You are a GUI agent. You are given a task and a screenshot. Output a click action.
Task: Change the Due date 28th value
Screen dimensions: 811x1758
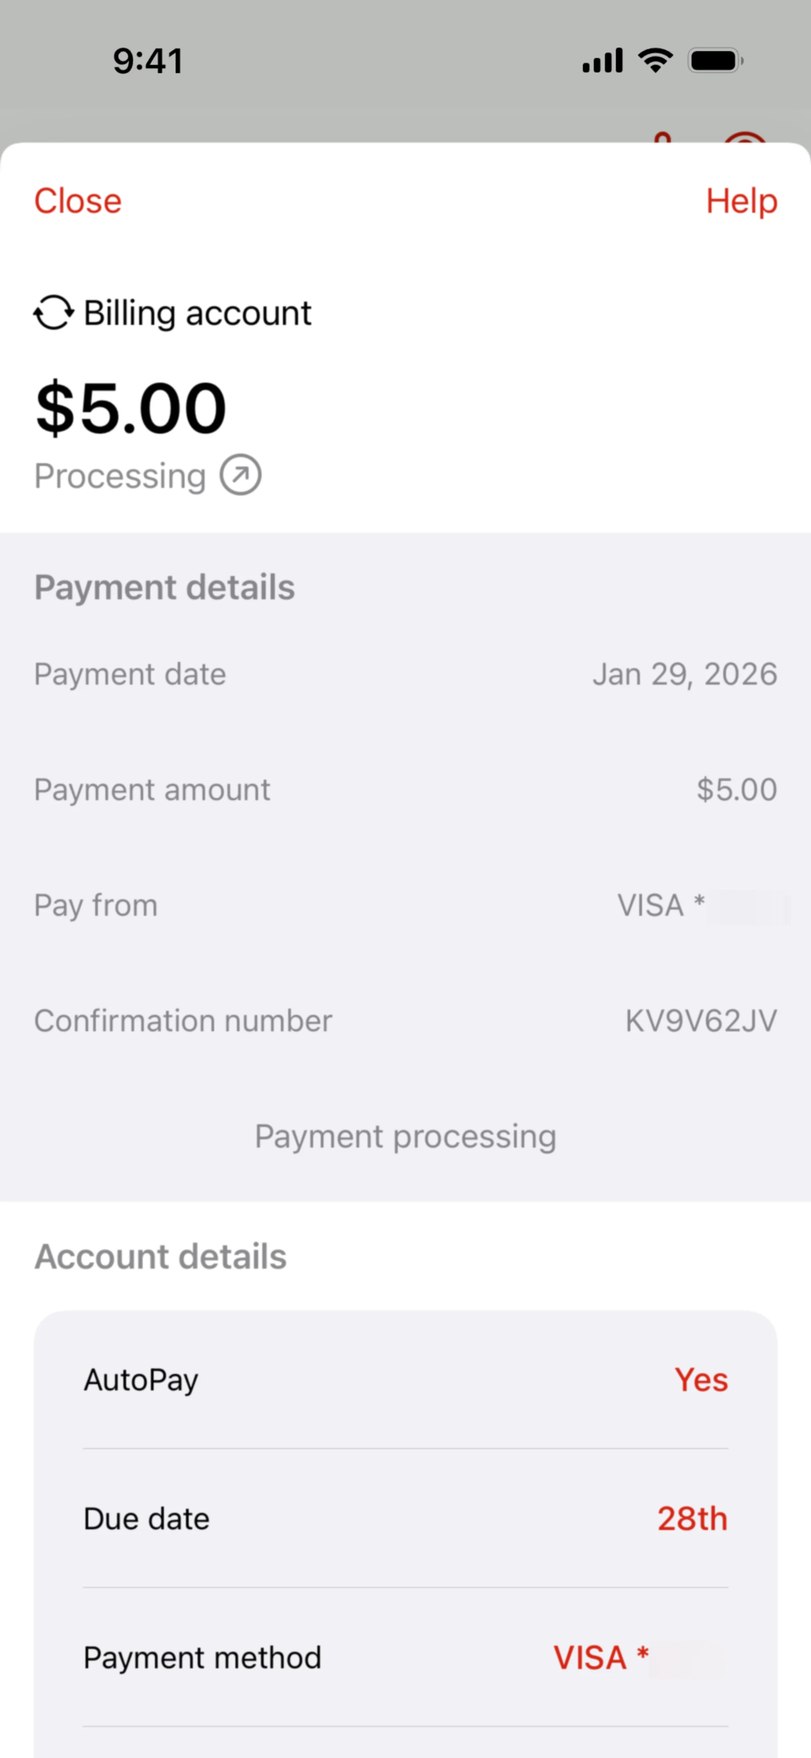(x=692, y=1519)
